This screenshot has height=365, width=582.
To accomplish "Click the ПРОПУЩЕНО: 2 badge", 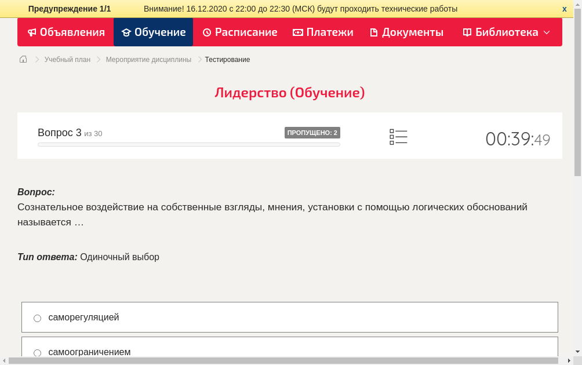I will [x=312, y=132].
